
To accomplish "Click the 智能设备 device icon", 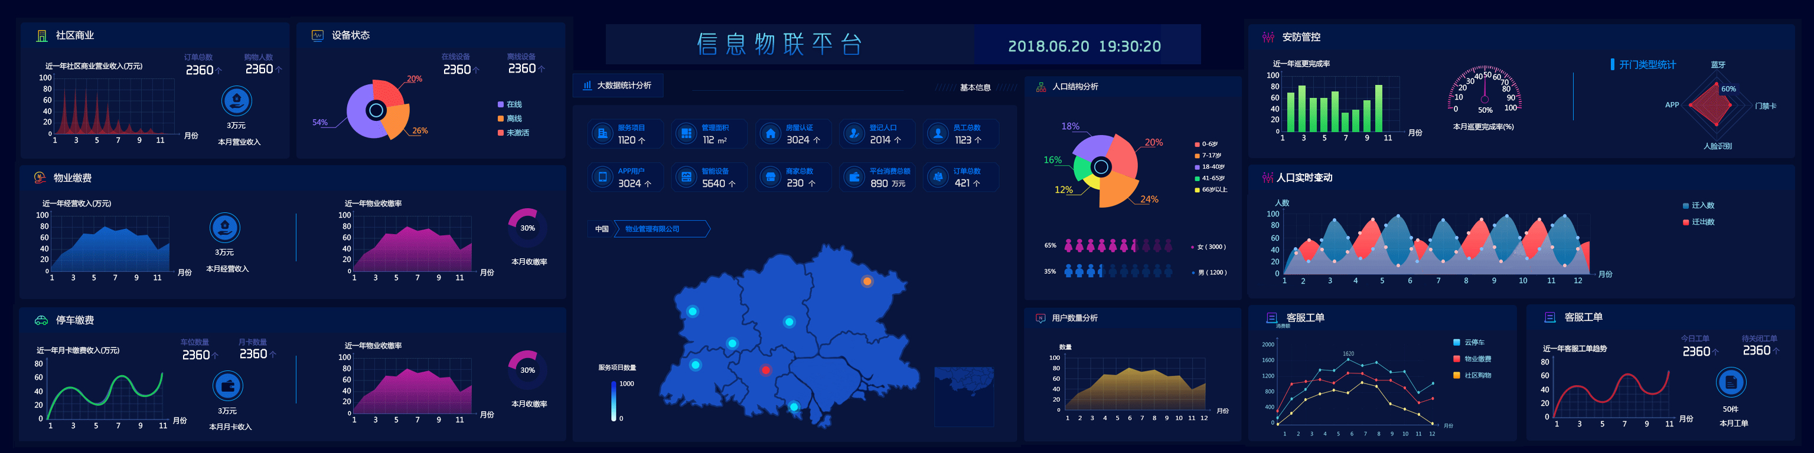I will click(x=687, y=178).
